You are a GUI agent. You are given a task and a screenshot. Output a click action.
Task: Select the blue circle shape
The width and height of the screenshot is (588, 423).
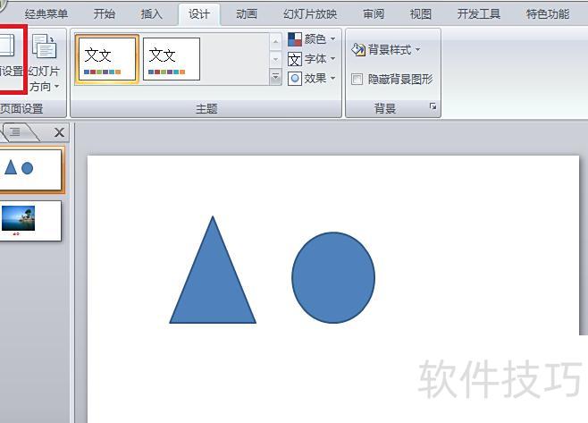pyautogui.click(x=333, y=277)
